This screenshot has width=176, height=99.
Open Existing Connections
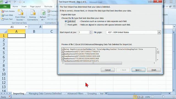tap(32, 15)
